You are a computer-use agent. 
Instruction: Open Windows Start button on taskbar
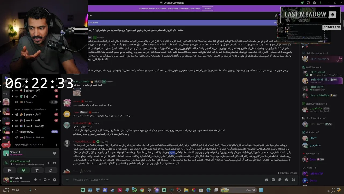pyautogui.click(x=261, y=190)
